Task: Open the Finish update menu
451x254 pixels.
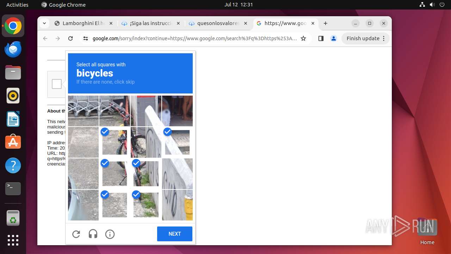Action: (x=365, y=38)
